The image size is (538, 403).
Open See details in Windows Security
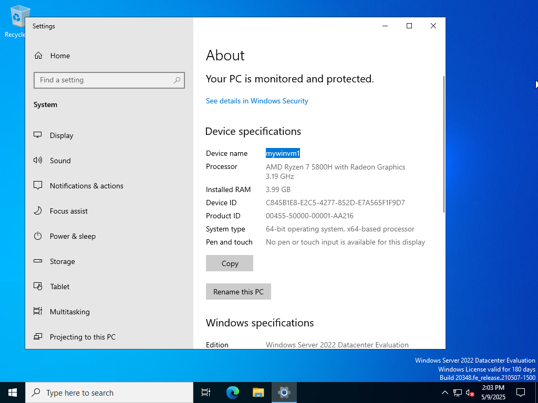pyautogui.click(x=257, y=101)
